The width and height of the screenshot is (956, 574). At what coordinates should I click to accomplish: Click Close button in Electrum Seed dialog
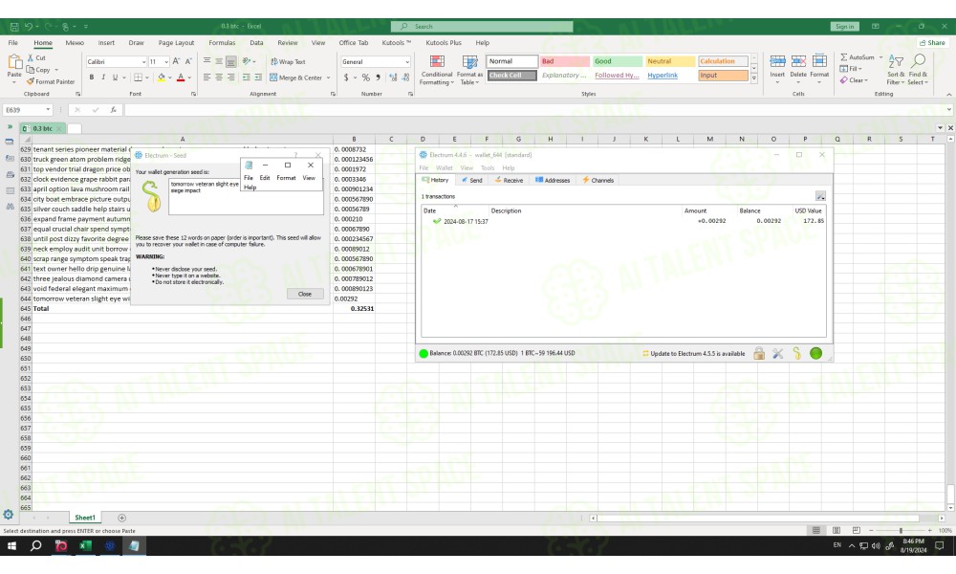(x=305, y=294)
